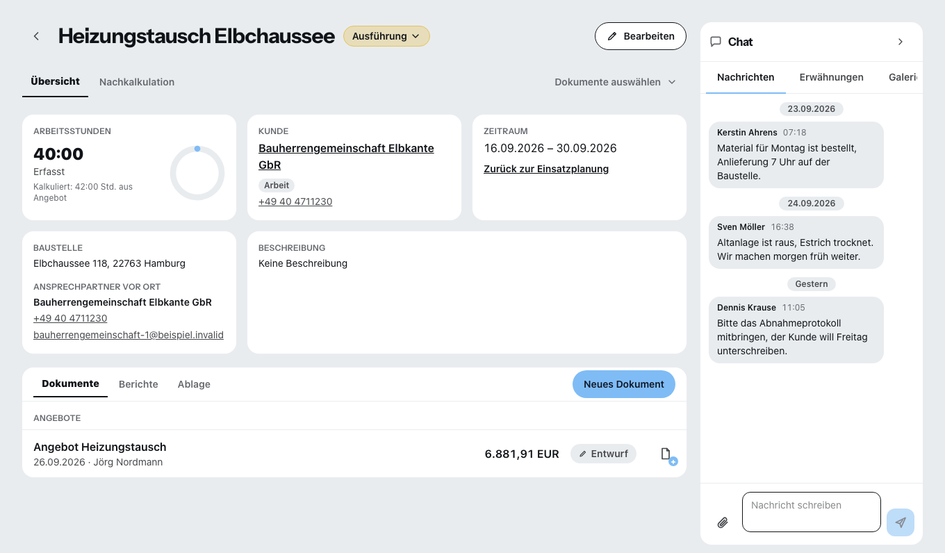This screenshot has width=945, height=553.
Task: Click the 26.09.2026 · Jörg Nordmann subtitle
Action: coord(98,462)
